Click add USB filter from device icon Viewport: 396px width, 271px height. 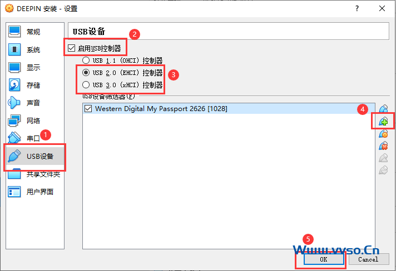click(x=383, y=121)
